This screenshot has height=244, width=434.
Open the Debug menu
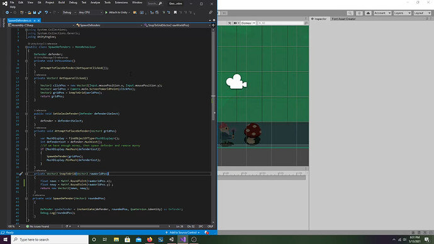pyautogui.click(x=73, y=3)
